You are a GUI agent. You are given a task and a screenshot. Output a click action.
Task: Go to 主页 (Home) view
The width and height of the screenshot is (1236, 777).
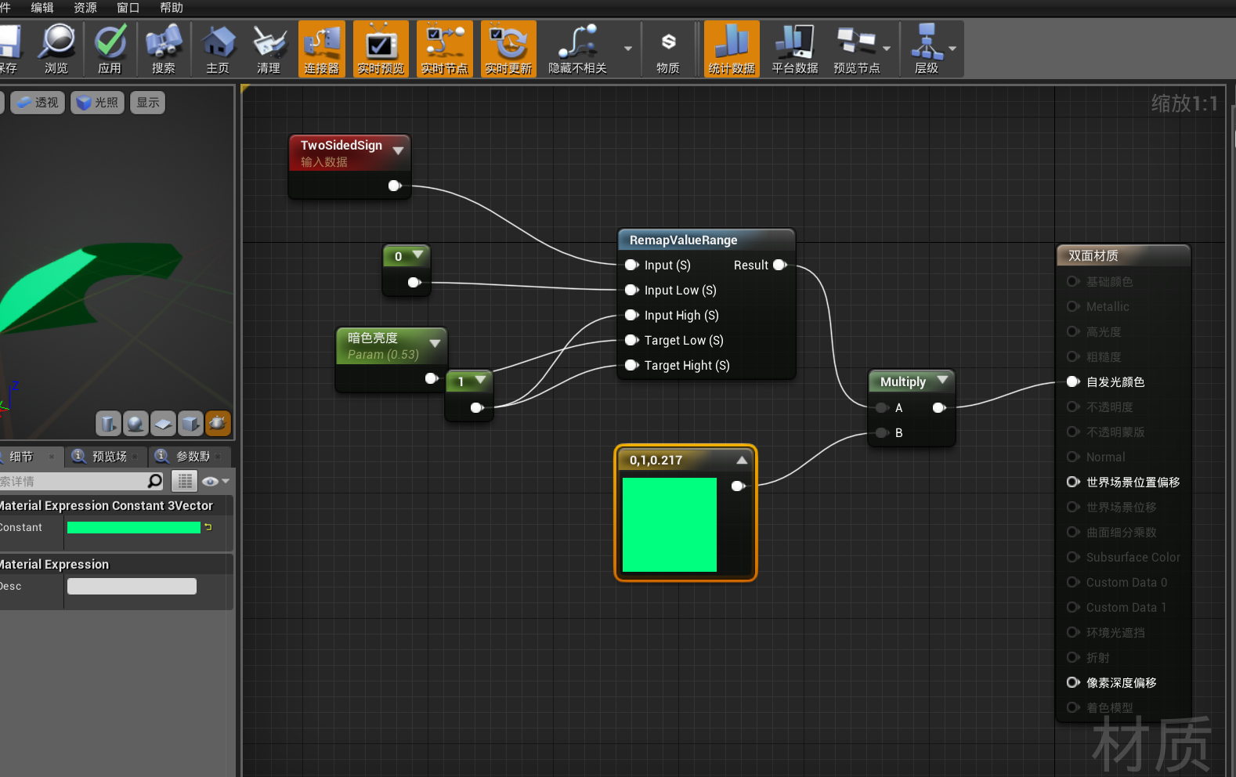click(x=218, y=49)
